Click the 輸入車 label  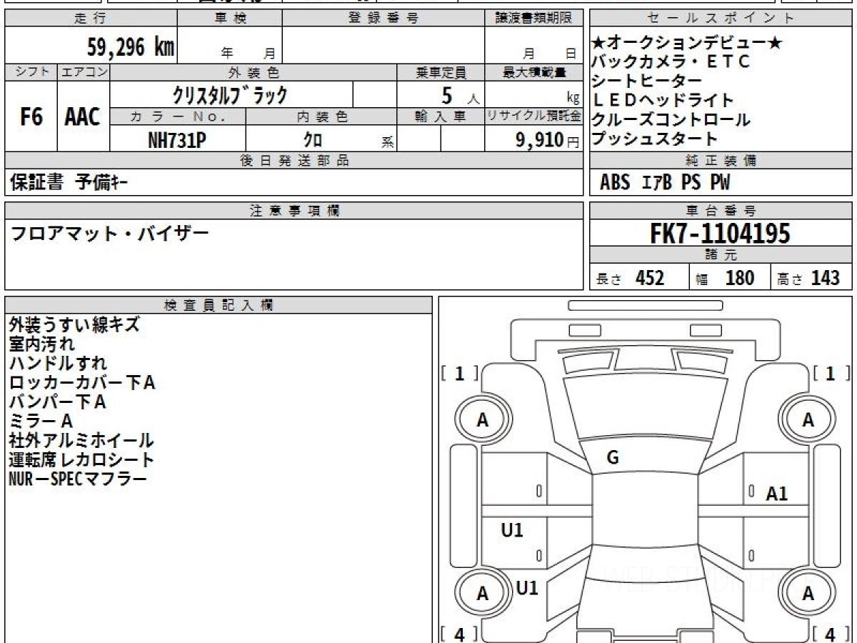441,117
